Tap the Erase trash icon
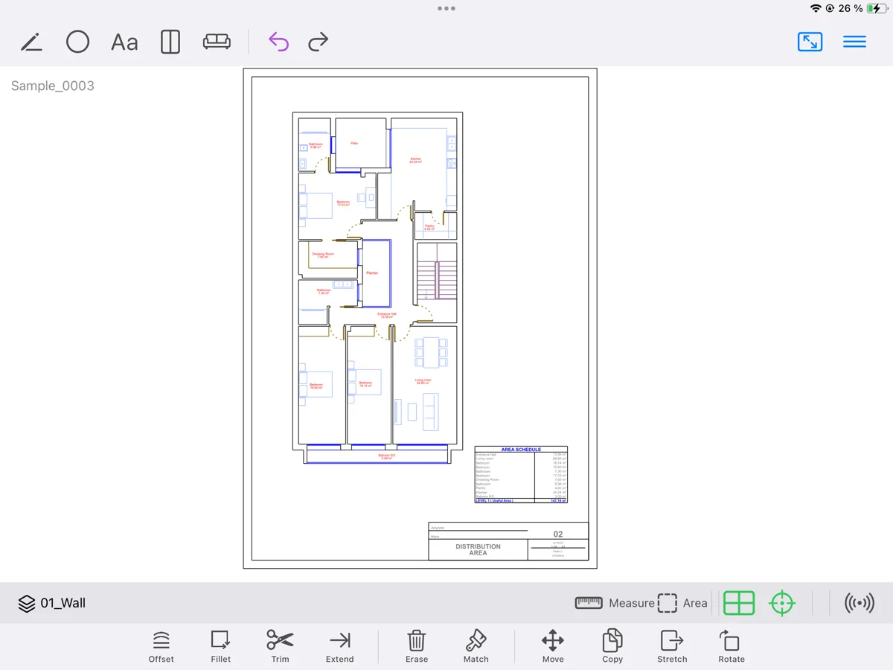This screenshot has width=893, height=670. point(417,645)
